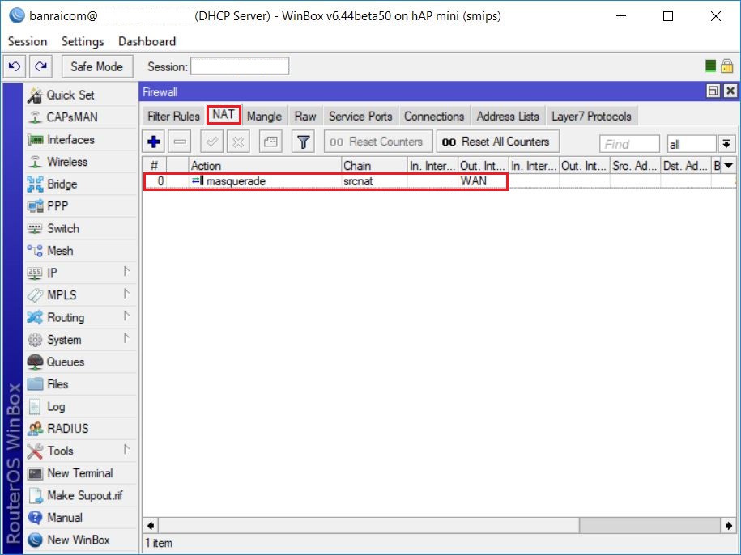The width and height of the screenshot is (741, 555).
Task: Open RADIUS in sidebar
Action: point(81,429)
